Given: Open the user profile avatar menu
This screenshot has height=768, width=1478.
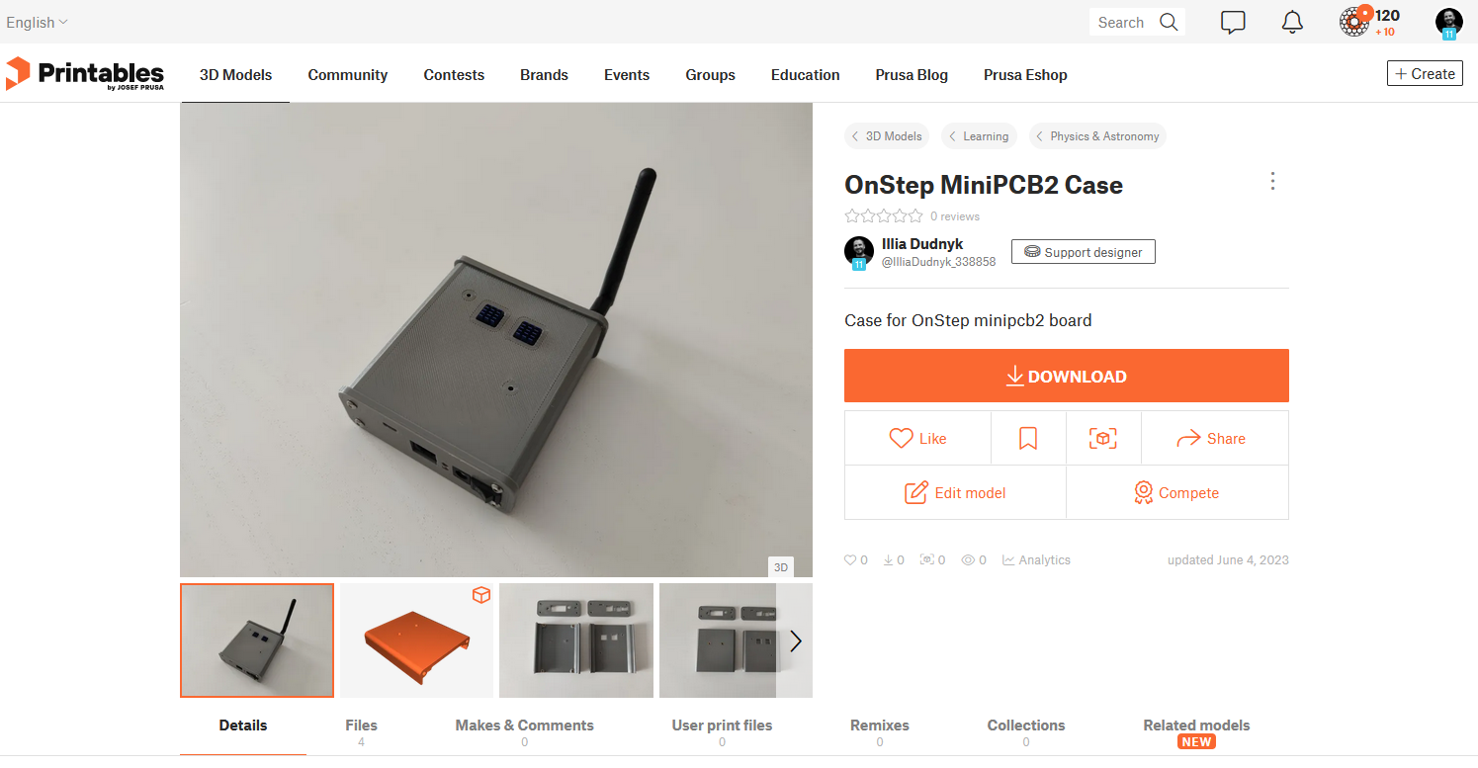Looking at the screenshot, I should coord(1449,23).
